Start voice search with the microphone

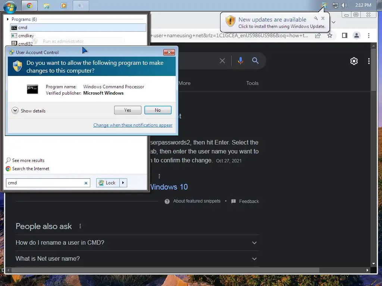click(x=241, y=61)
